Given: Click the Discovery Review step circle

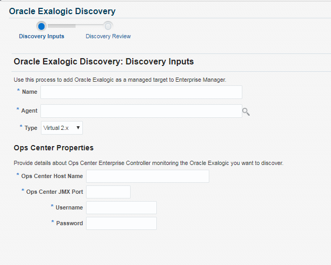Looking at the screenshot, I should click(108, 26).
